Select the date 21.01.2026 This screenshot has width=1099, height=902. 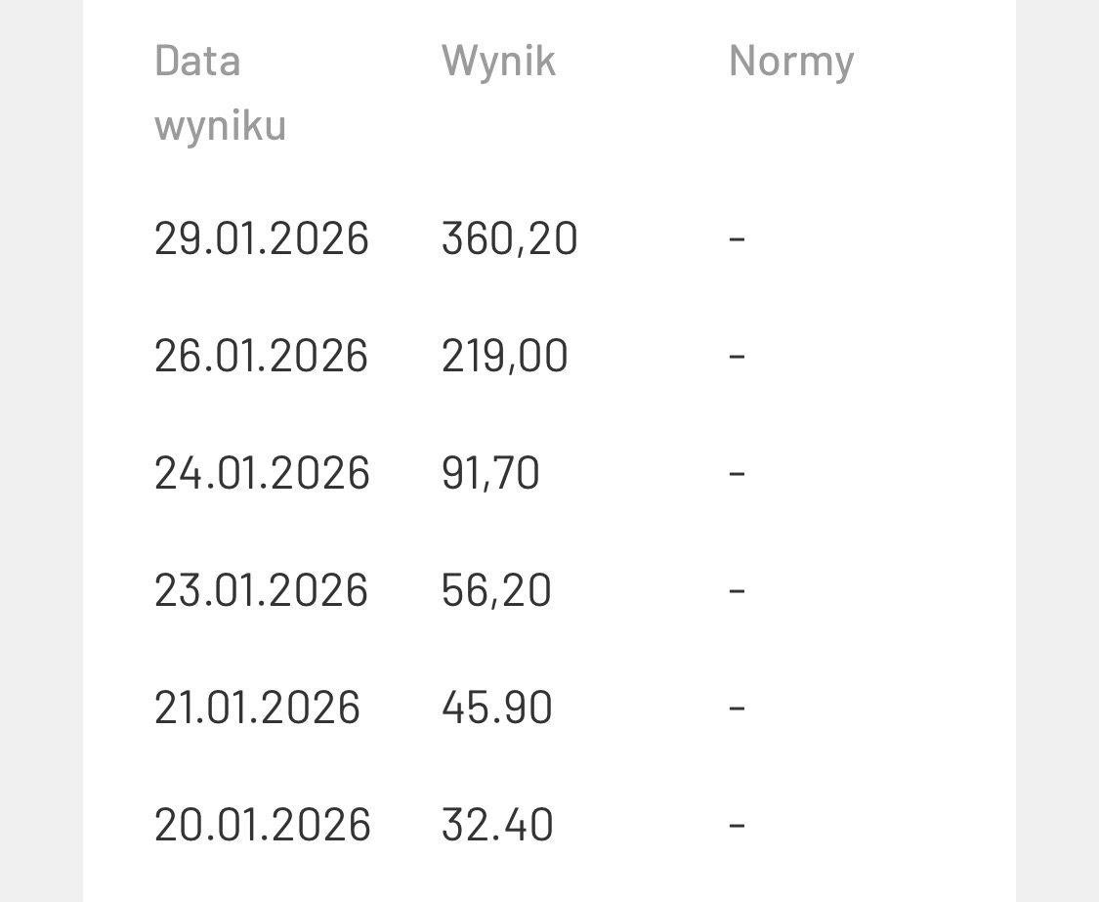click(x=257, y=708)
